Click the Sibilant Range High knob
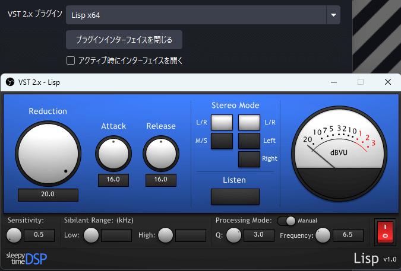 (166, 235)
